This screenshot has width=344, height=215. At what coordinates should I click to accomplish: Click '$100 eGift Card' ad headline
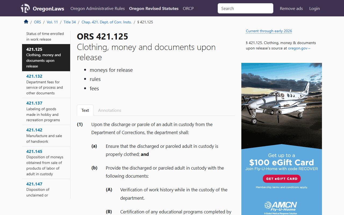coord(281,162)
